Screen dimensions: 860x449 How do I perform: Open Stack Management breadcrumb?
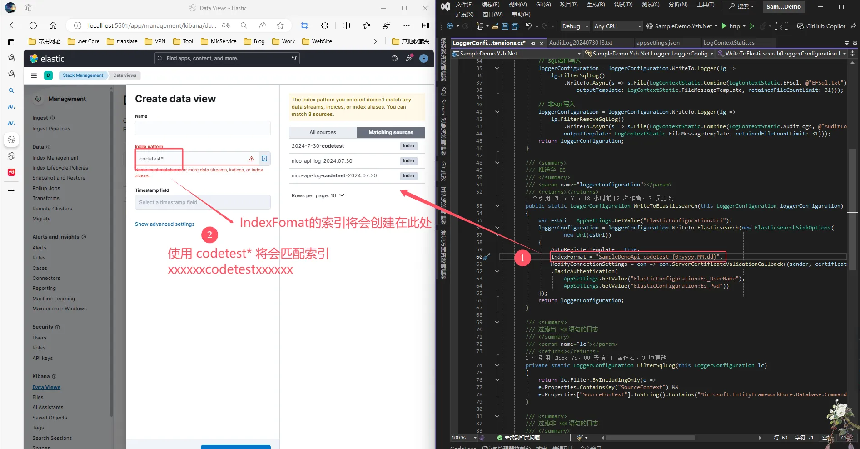[x=83, y=75]
